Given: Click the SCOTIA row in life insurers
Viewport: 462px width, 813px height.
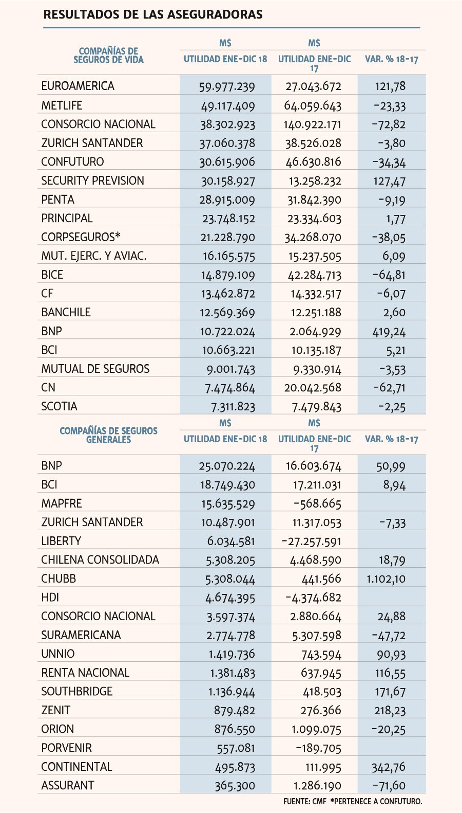Looking at the screenshot, I should (x=232, y=406).
